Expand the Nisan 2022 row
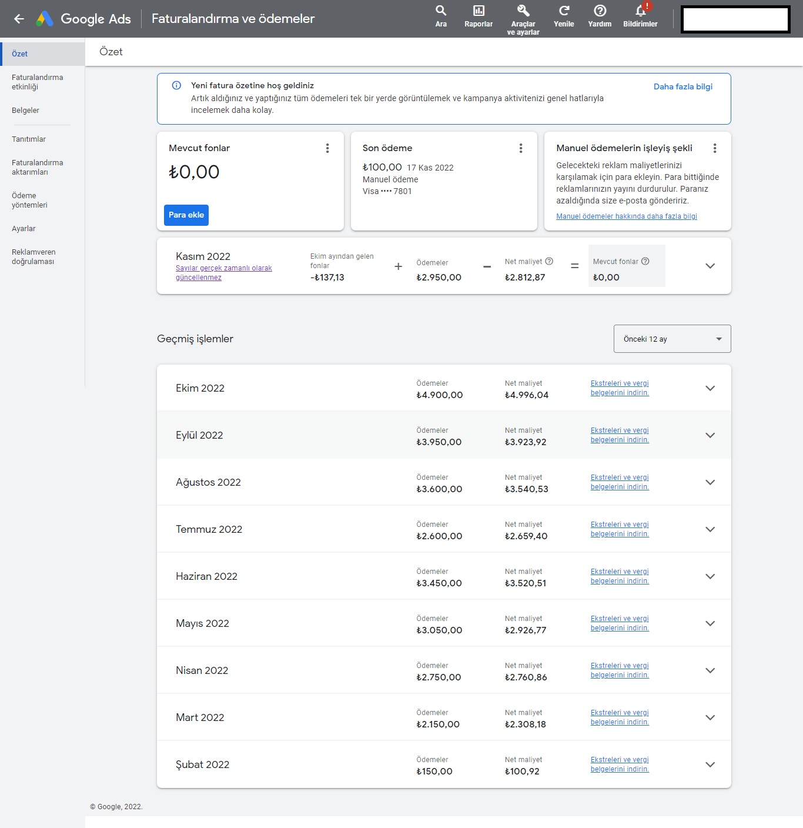 (x=710, y=670)
